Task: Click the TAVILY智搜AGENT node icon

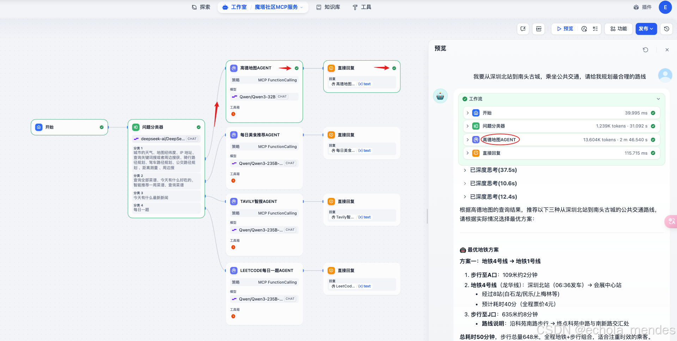Action: click(x=234, y=201)
